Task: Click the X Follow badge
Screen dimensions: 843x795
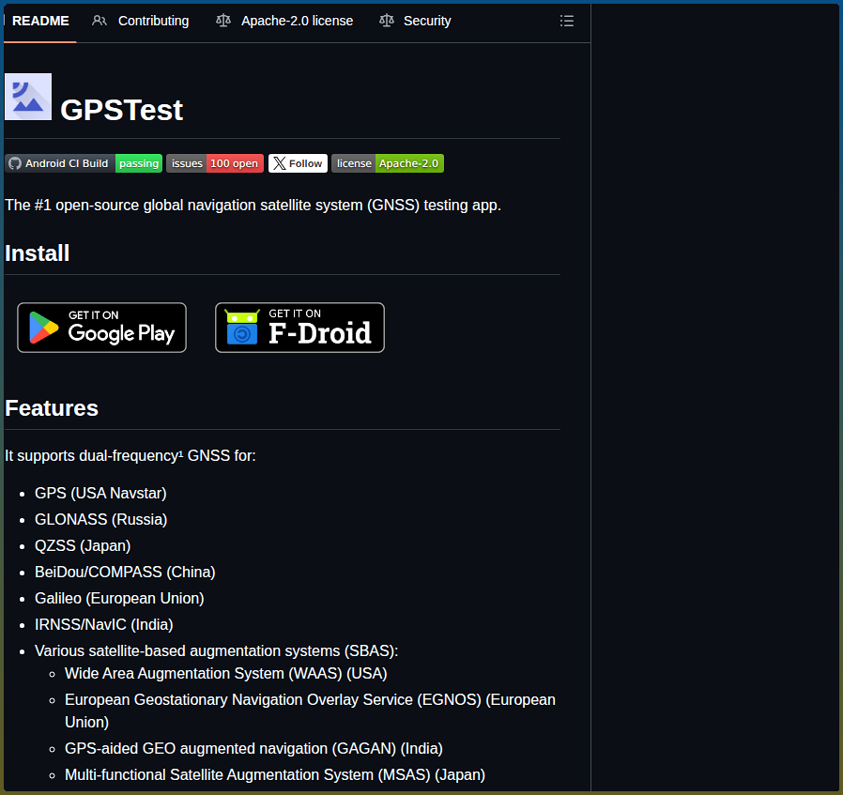Action: point(298,163)
